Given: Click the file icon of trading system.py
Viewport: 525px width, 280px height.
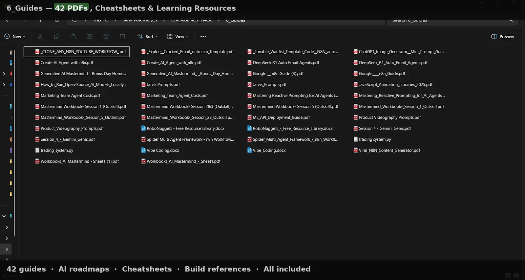Looking at the screenshot, I should [356, 139].
